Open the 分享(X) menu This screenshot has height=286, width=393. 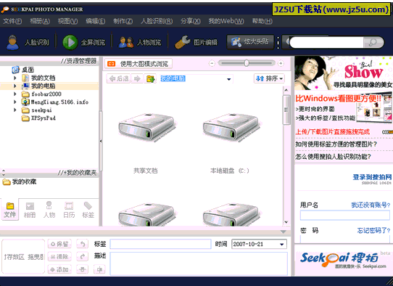(191, 21)
